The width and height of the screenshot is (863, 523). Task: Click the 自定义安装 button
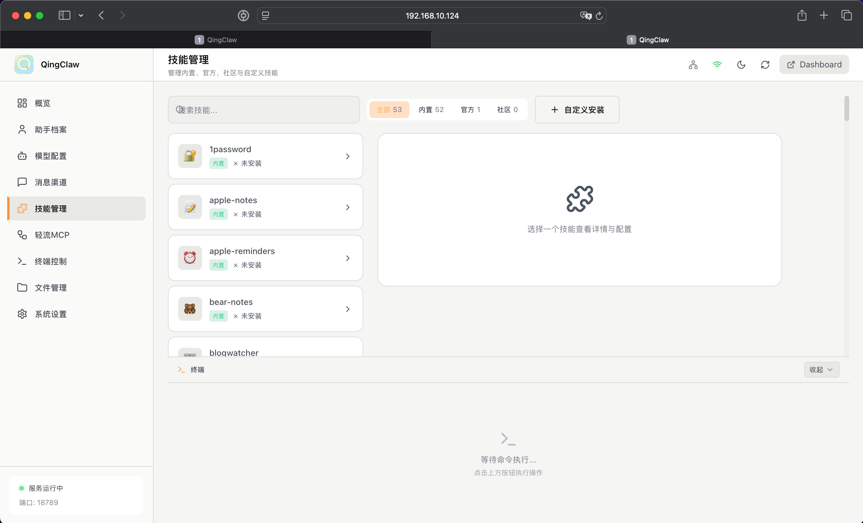point(577,110)
